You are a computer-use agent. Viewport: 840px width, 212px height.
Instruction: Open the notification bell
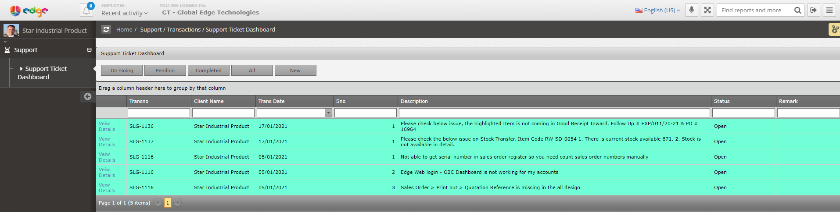click(x=86, y=11)
